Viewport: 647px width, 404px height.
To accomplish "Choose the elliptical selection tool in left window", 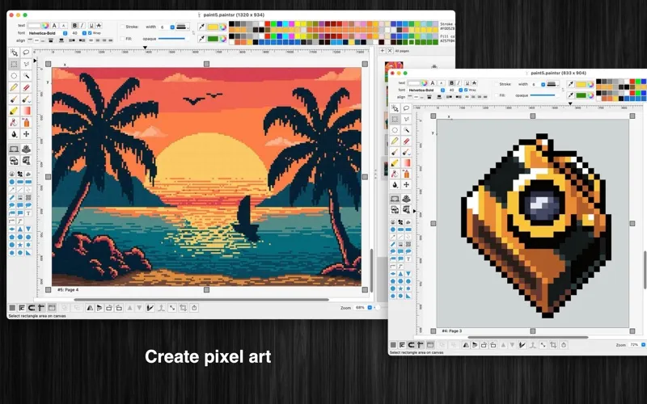I will [14, 76].
